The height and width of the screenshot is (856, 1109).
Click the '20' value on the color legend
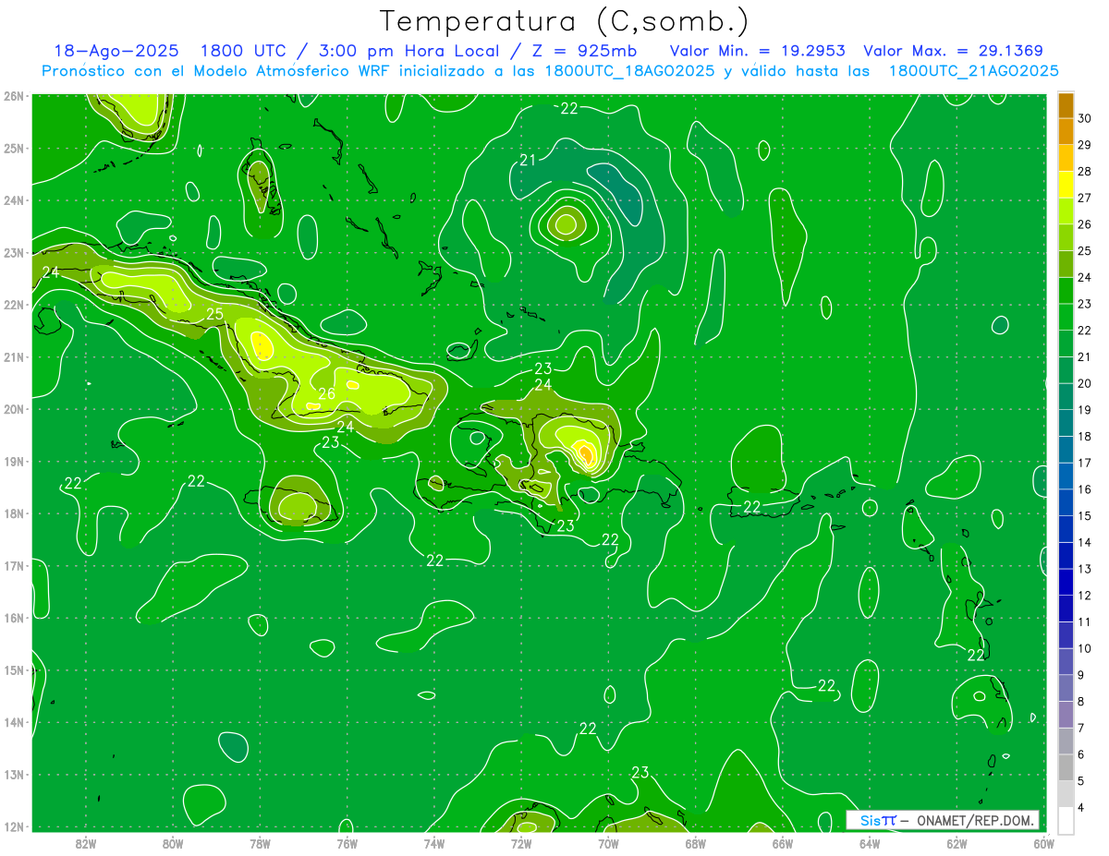tap(1084, 383)
